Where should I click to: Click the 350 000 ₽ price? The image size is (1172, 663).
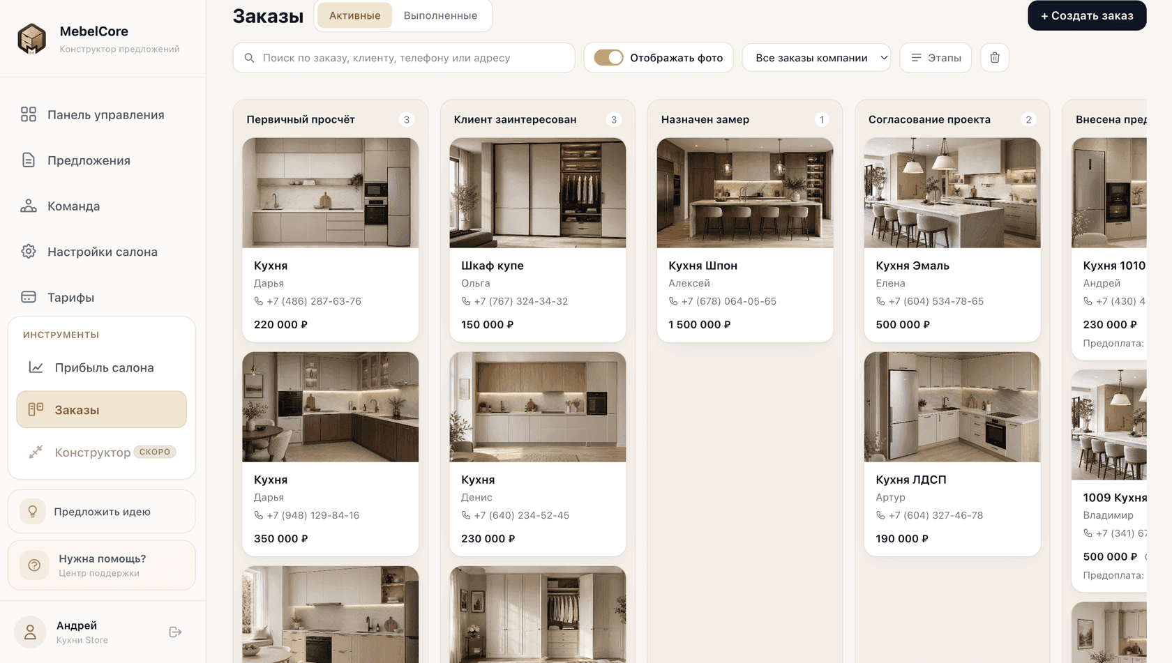coord(280,539)
